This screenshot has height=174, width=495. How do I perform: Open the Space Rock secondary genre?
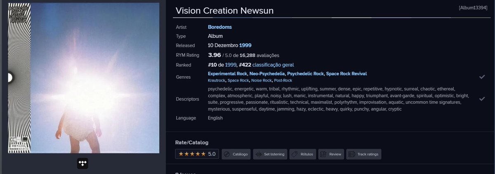pyautogui.click(x=238, y=80)
